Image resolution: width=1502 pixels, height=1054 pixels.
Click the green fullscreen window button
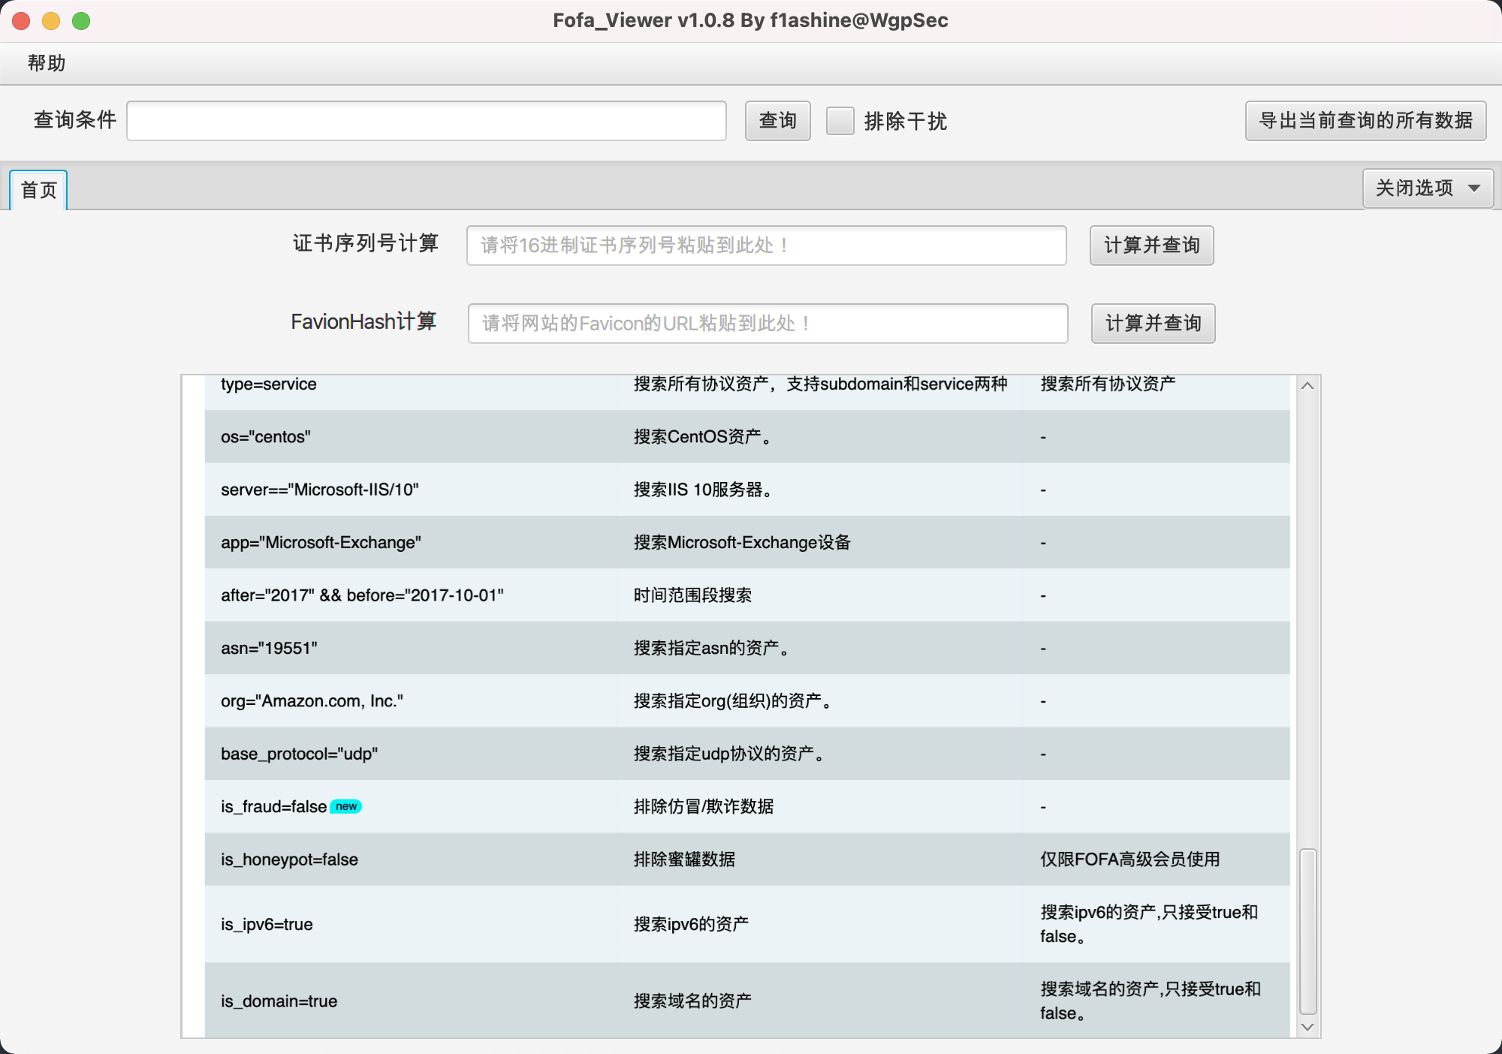pos(81,21)
